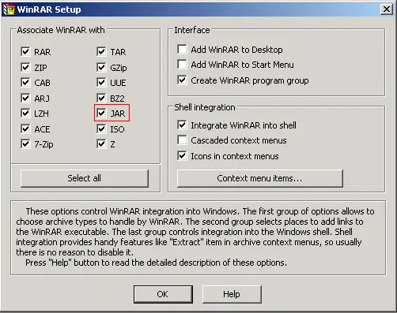Viewport: 397px width, 313px height.
Task: Toggle the ZIP file association
Action: [x=25, y=67]
